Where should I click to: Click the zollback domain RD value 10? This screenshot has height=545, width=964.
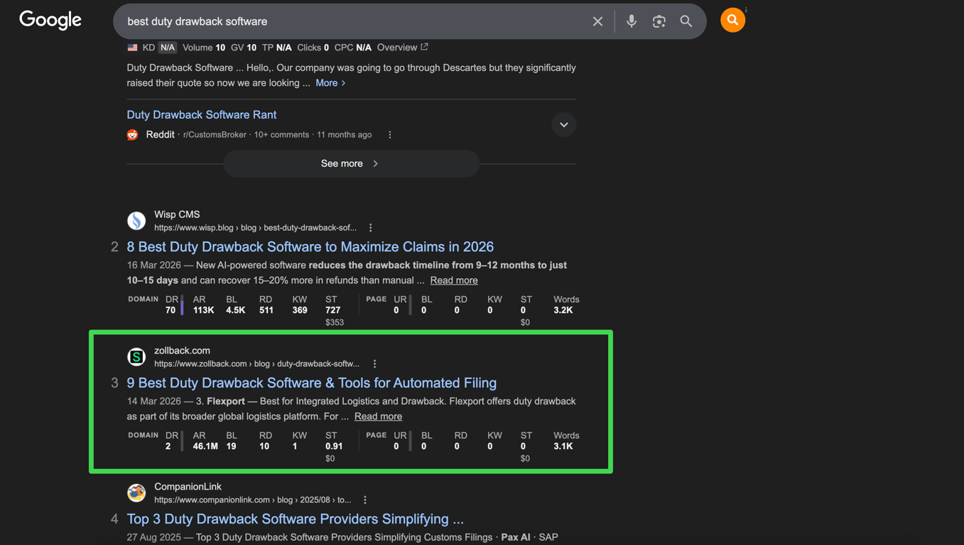[264, 446]
